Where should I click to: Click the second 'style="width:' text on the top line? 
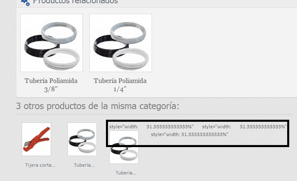click(216, 127)
